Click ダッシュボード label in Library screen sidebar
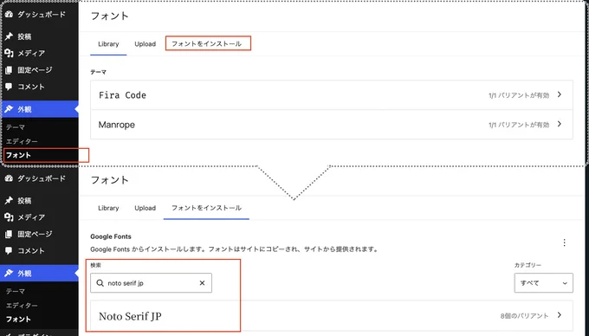 point(42,15)
